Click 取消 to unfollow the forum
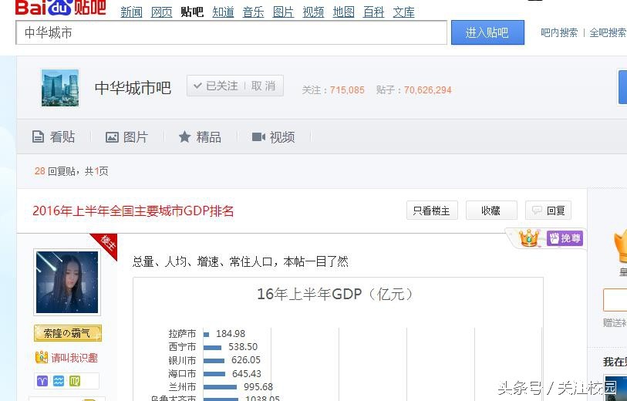Screen dimensions: 627x401 click(x=264, y=86)
